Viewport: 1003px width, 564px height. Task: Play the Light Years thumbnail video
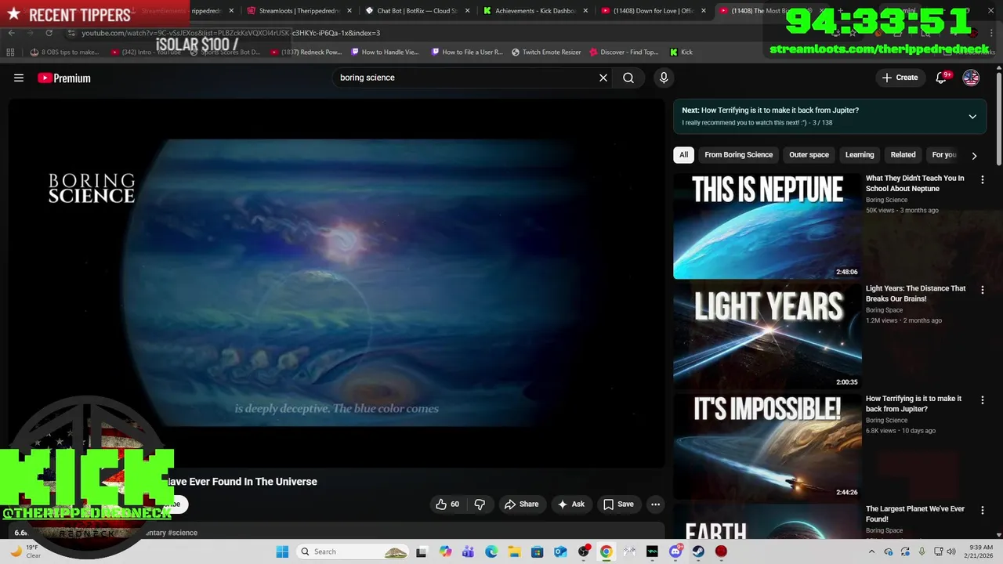[767, 336]
